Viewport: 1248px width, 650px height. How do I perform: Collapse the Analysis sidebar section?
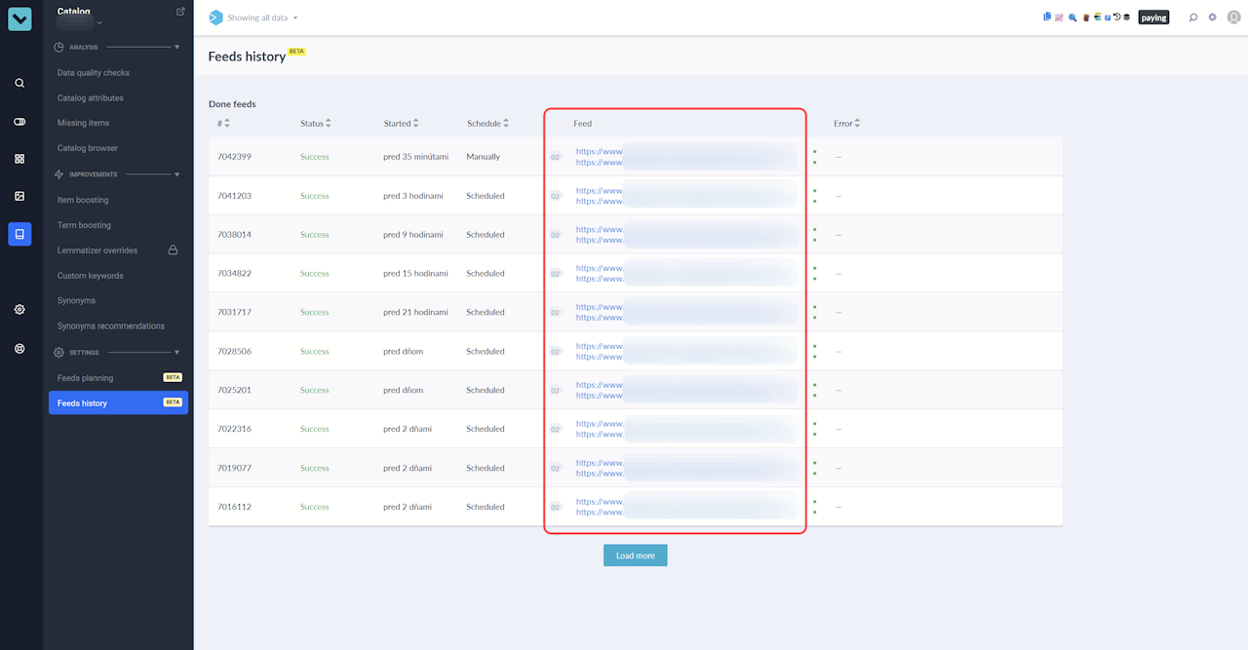point(176,47)
